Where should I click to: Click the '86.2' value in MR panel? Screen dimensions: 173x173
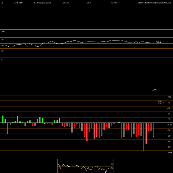click(x=160, y=101)
